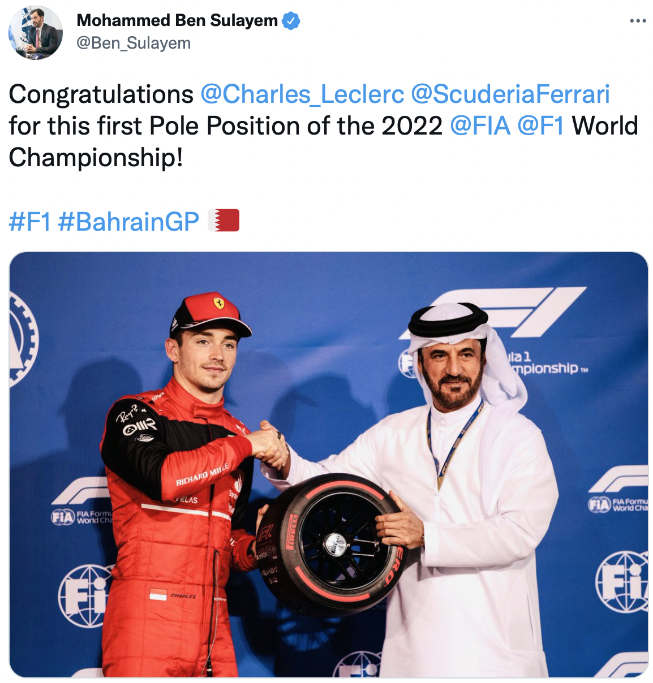
Task: Browse the #BahrainGP hashtag
Action: pos(128,222)
